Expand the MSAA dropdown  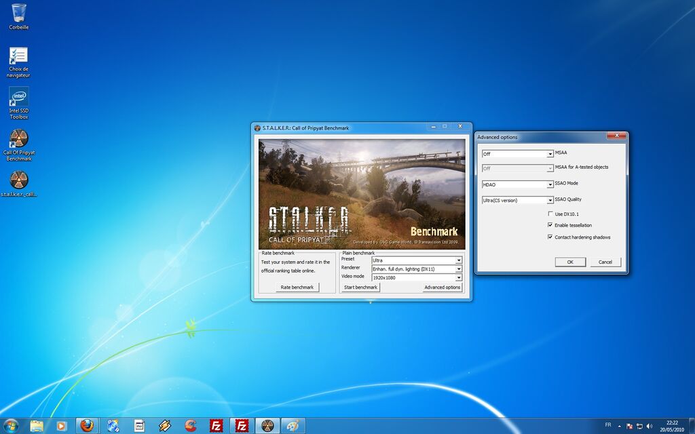(518, 154)
